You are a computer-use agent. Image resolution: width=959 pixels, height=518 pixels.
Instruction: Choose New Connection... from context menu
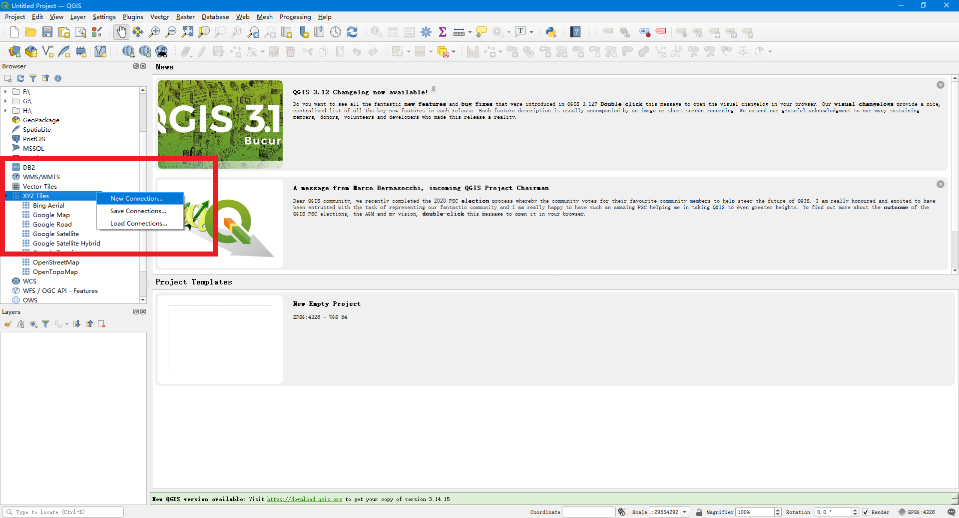click(x=140, y=199)
